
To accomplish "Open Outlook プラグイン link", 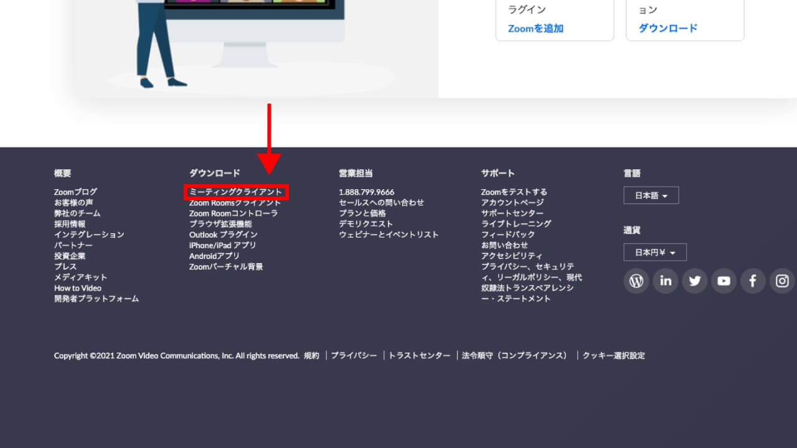I will pos(224,235).
